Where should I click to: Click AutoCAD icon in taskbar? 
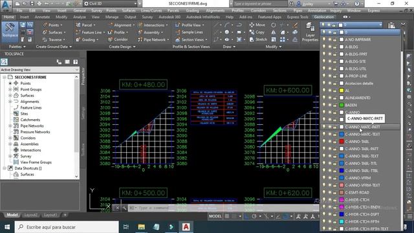[186, 227]
